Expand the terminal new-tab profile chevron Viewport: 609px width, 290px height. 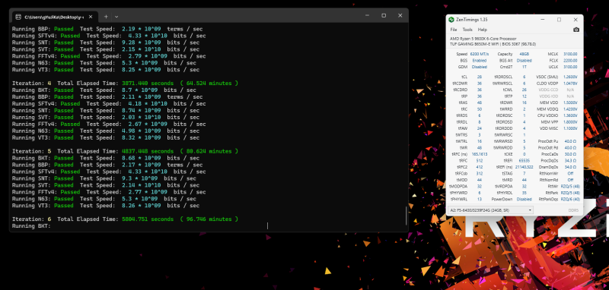(116, 17)
